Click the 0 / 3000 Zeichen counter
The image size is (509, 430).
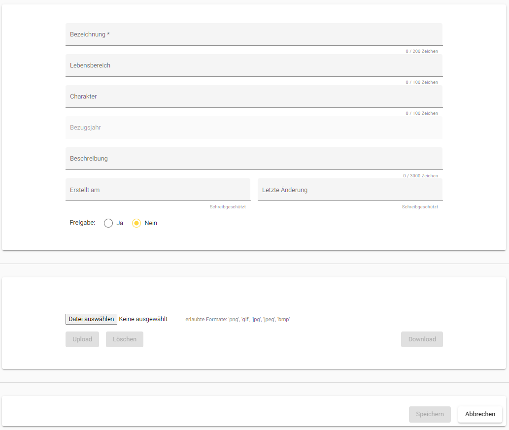tap(420, 176)
